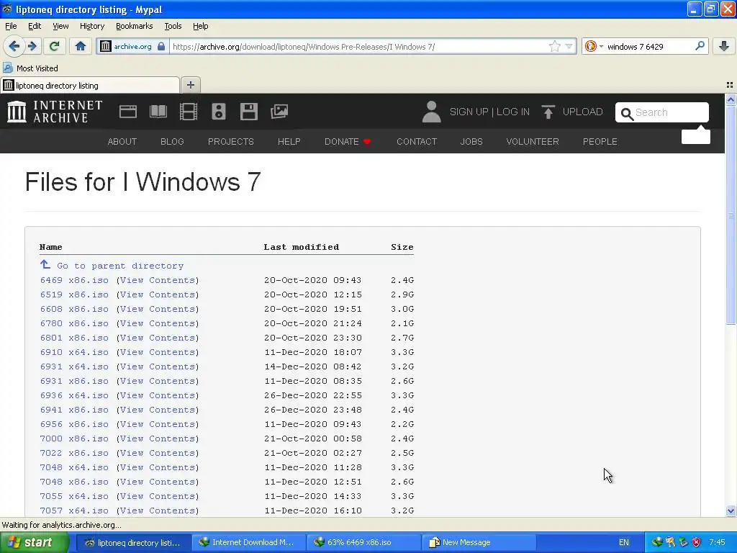Click the search engine icon in search bar

591,46
